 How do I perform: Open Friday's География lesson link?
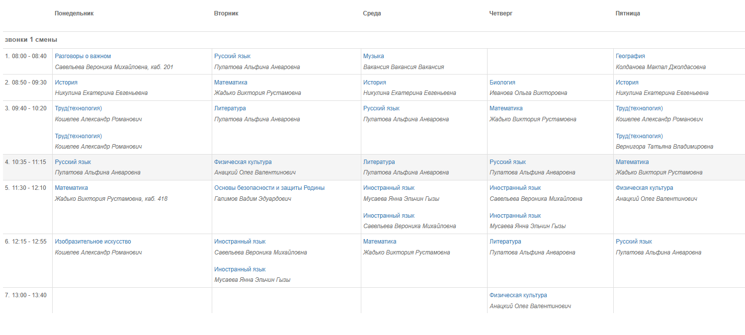[x=630, y=56]
